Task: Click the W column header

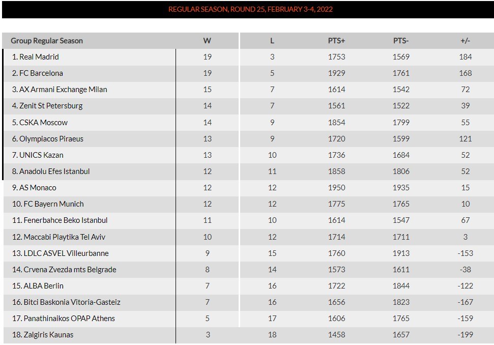Action: (207, 41)
